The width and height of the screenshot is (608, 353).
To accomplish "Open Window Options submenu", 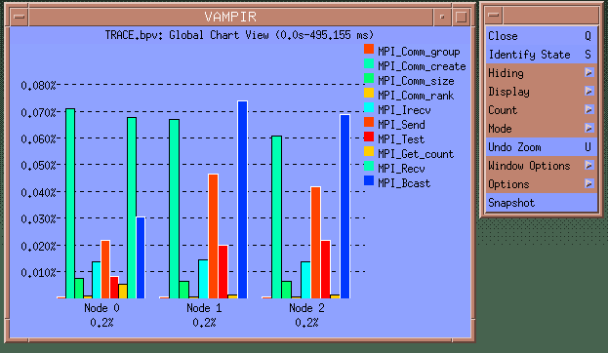I will click(x=542, y=166).
